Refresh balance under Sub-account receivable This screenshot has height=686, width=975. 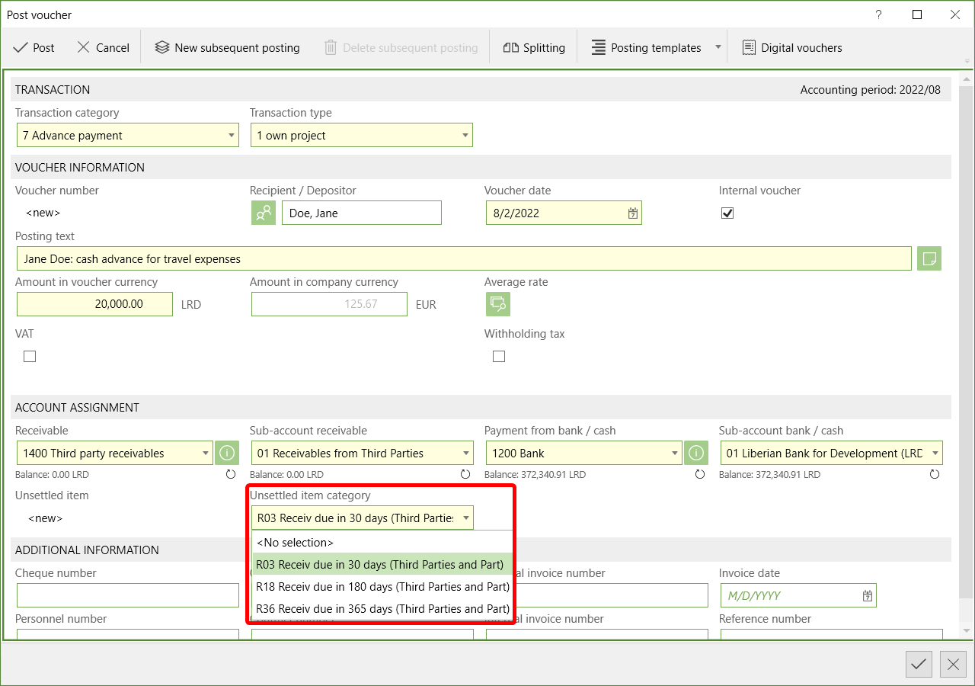click(x=465, y=474)
